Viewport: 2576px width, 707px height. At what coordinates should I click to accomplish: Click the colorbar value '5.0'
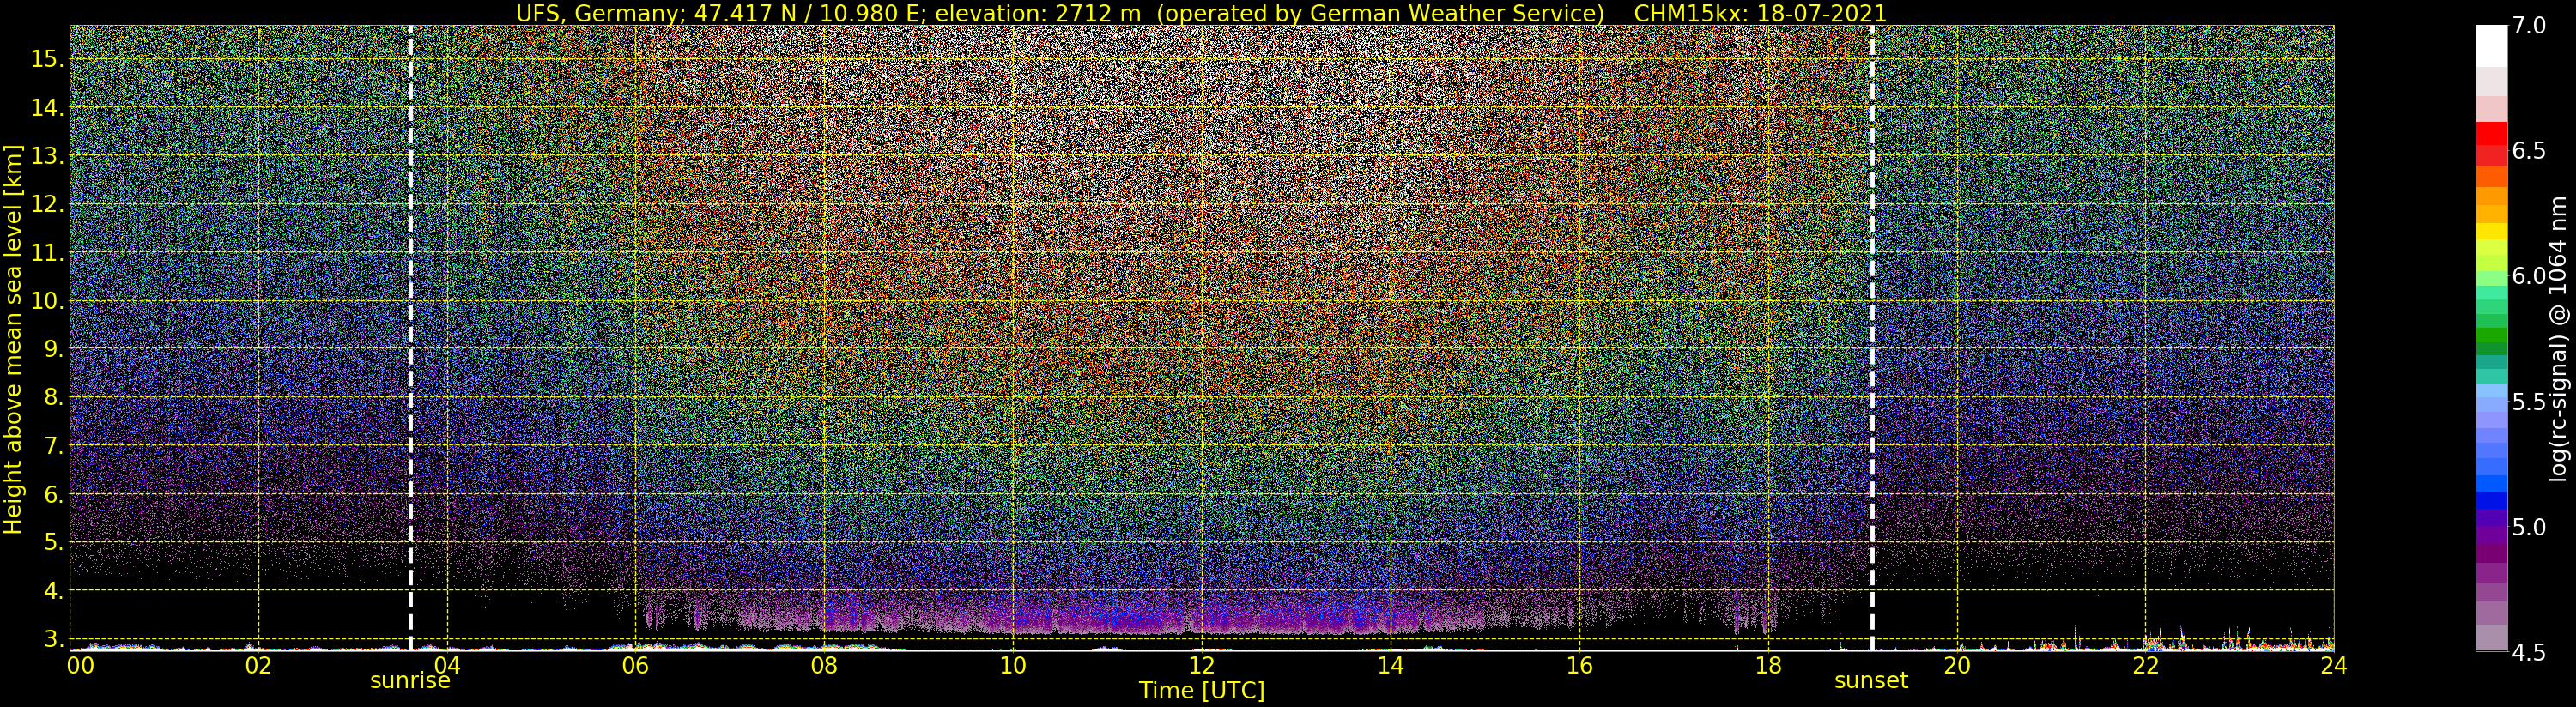click(x=2528, y=527)
